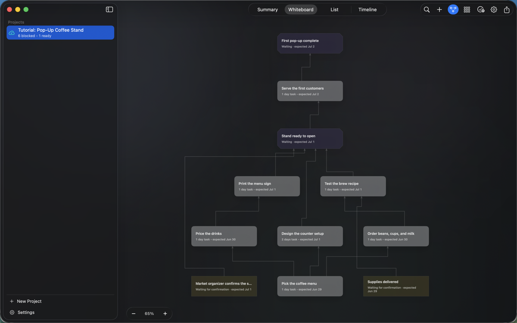Click the plus icon to add task
Viewport: 517px width, 323px height.
439,9
